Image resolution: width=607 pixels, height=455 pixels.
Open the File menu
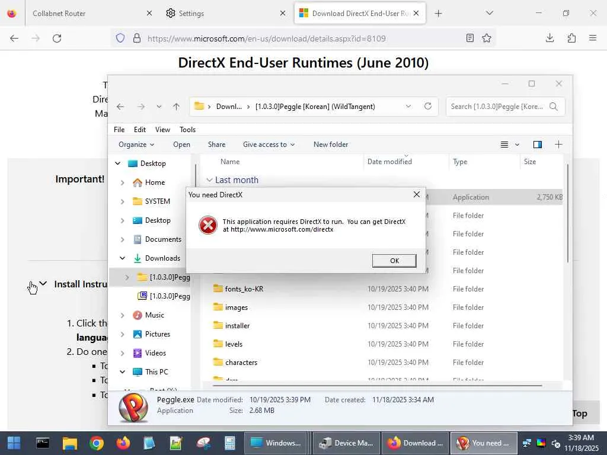click(119, 130)
